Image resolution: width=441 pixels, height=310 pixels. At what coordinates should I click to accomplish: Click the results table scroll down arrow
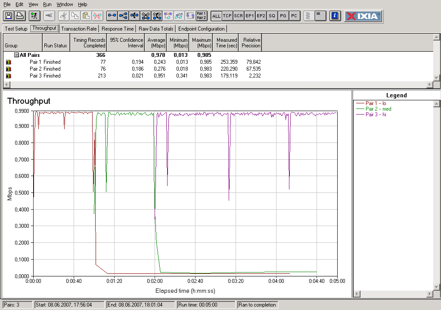click(436, 77)
